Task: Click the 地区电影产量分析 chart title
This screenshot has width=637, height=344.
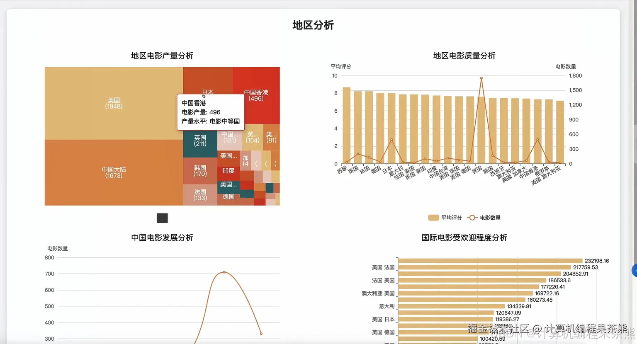Action: click(162, 56)
